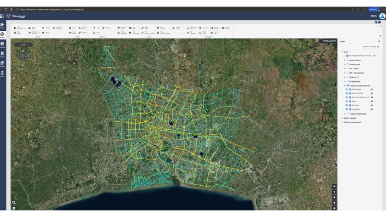Disable the Substation layer checkbox
This screenshot has width=386, height=217.
click(346, 109)
